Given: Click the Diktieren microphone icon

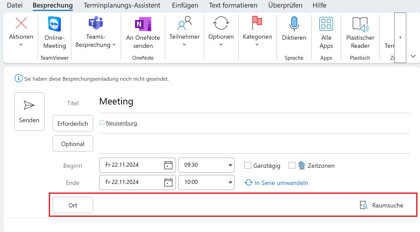Looking at the screenshot, I should 294,24.
